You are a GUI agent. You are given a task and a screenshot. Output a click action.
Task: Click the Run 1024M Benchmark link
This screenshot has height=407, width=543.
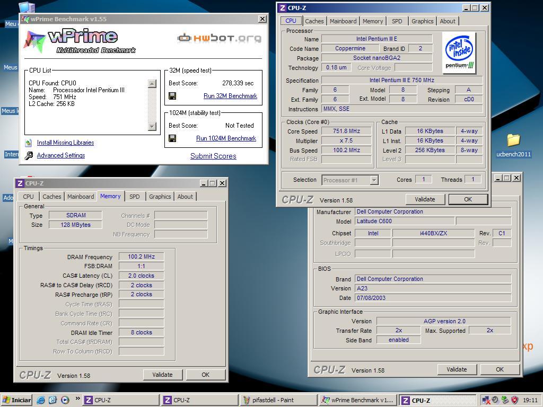tap(226, 138)
